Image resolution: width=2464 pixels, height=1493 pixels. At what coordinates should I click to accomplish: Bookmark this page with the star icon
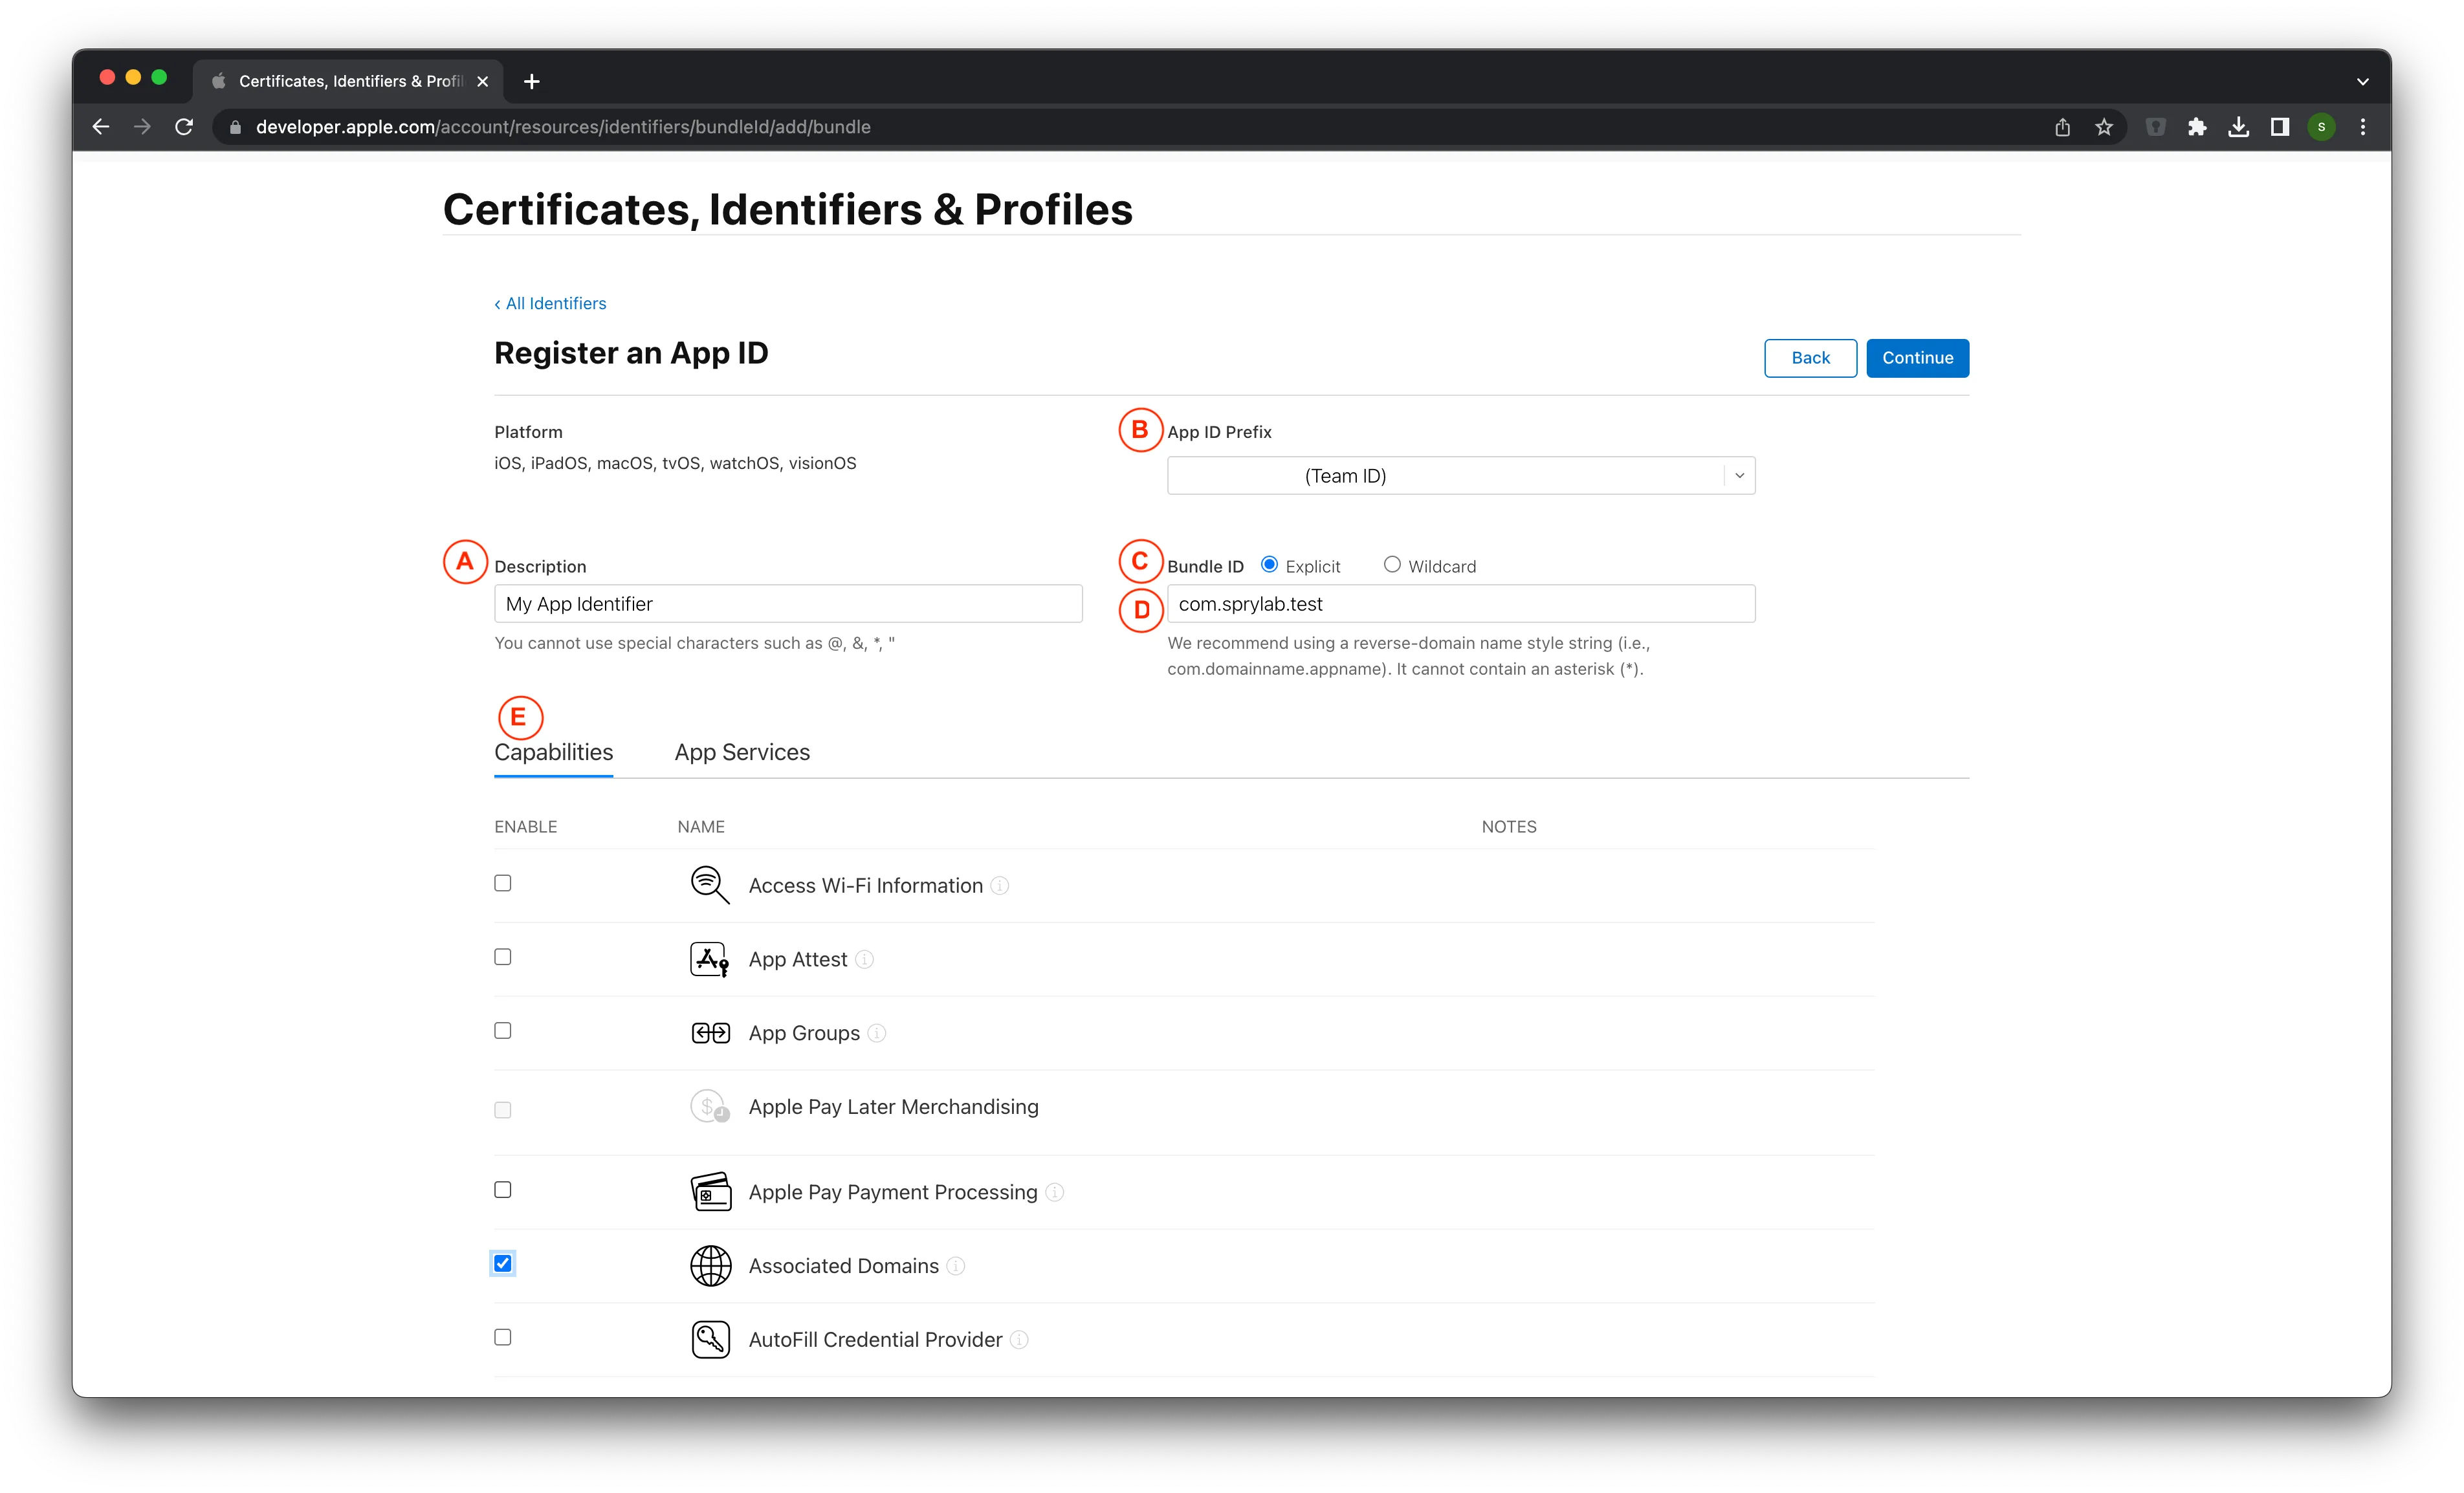point(2104,127)
